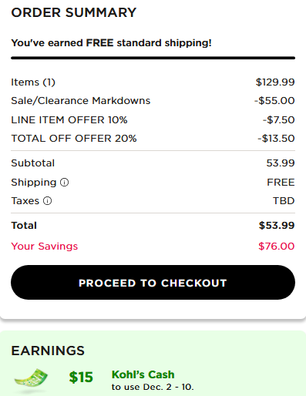
Task: Click the earned FREE standard shipping message
Action: pos(111,43)
